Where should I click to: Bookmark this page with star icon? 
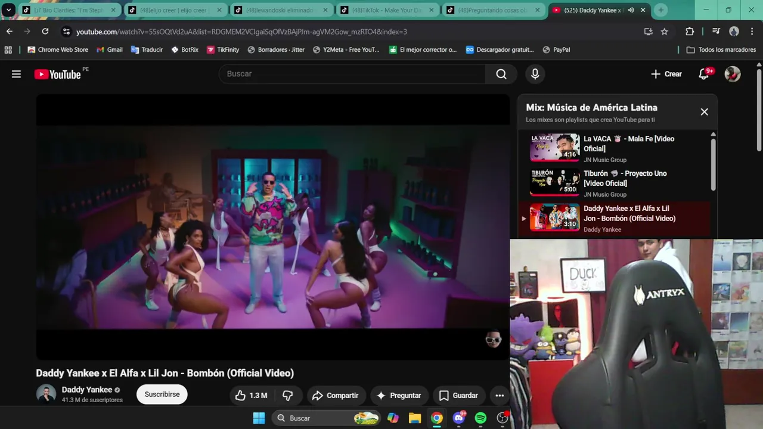(x=665, y=32)
